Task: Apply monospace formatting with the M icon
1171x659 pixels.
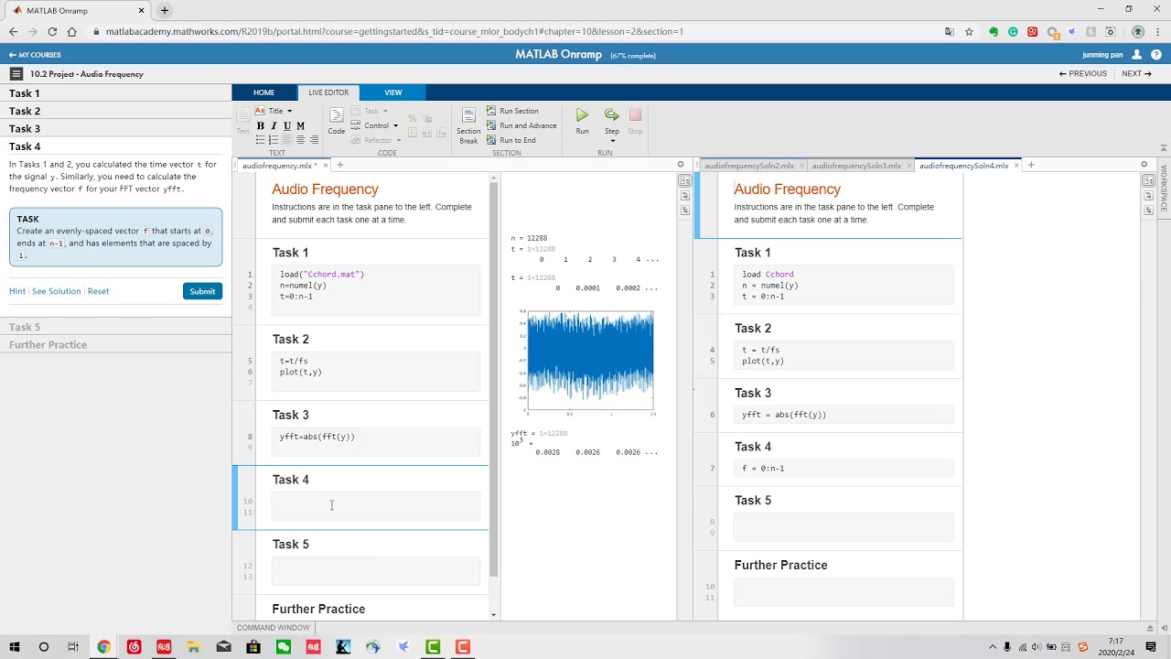Action: click(x=301, y=125)
